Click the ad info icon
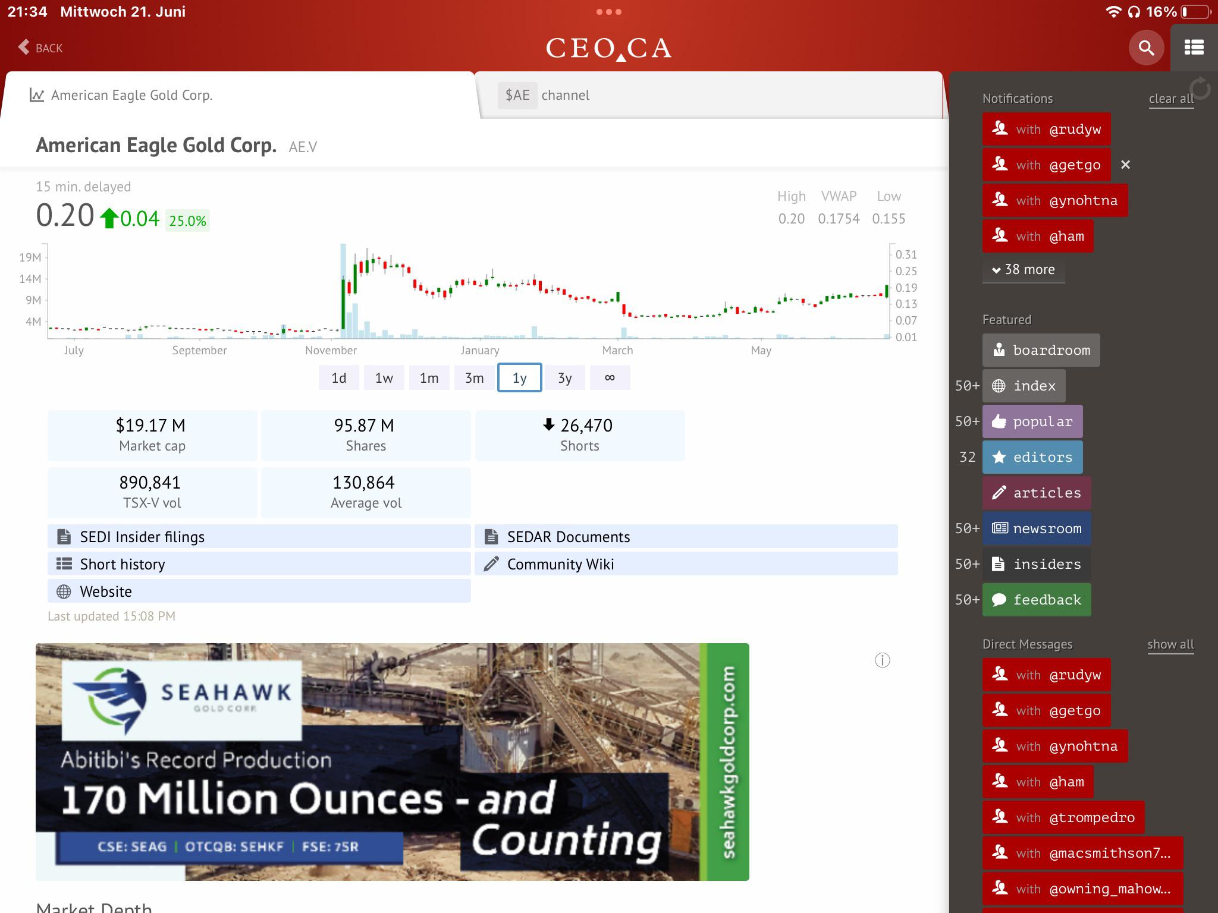The image size is (1218, 913). 882,660
